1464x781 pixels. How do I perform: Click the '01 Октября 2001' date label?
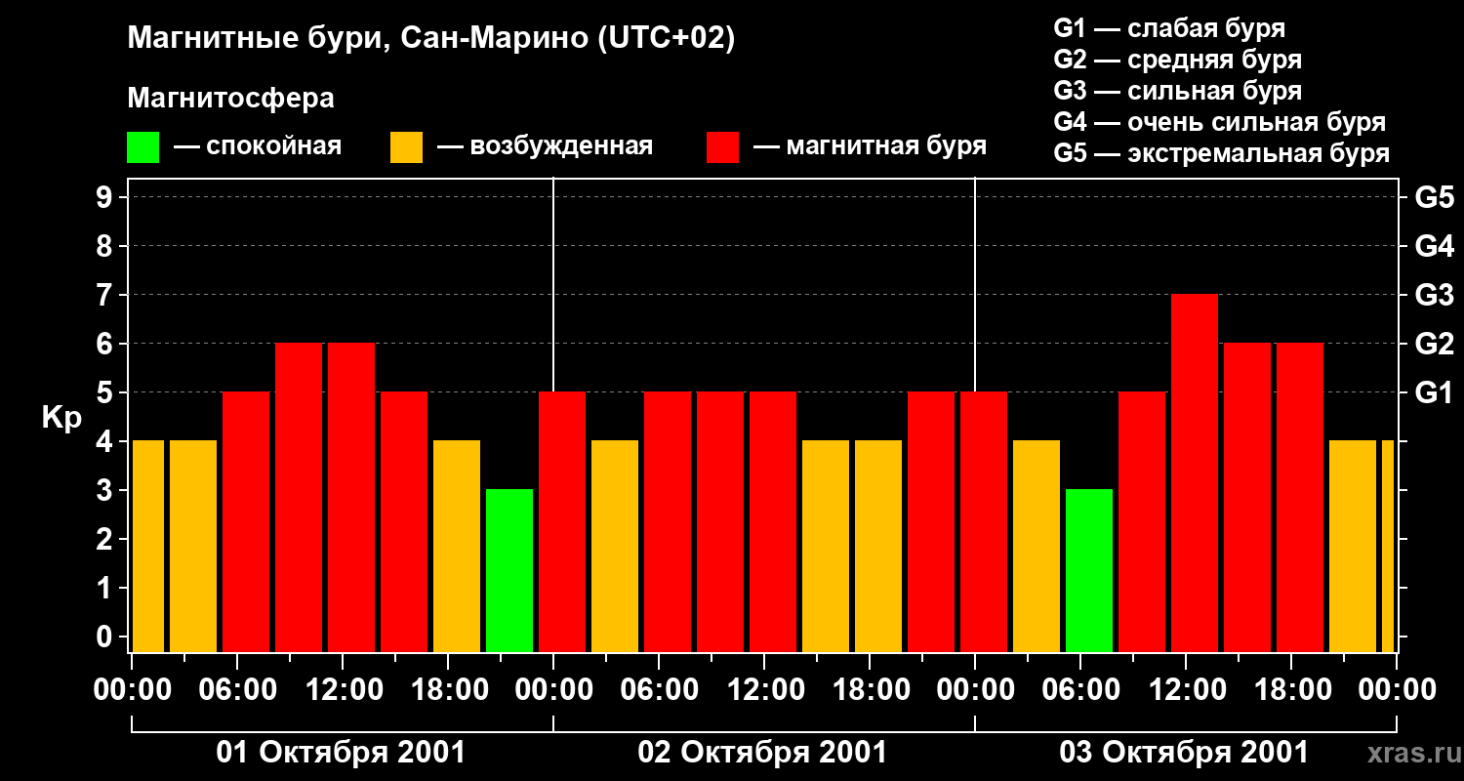[341, 753]
